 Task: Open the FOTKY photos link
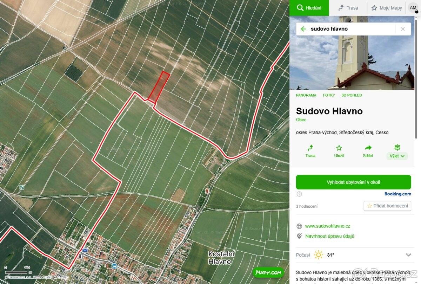click(329, 95)
